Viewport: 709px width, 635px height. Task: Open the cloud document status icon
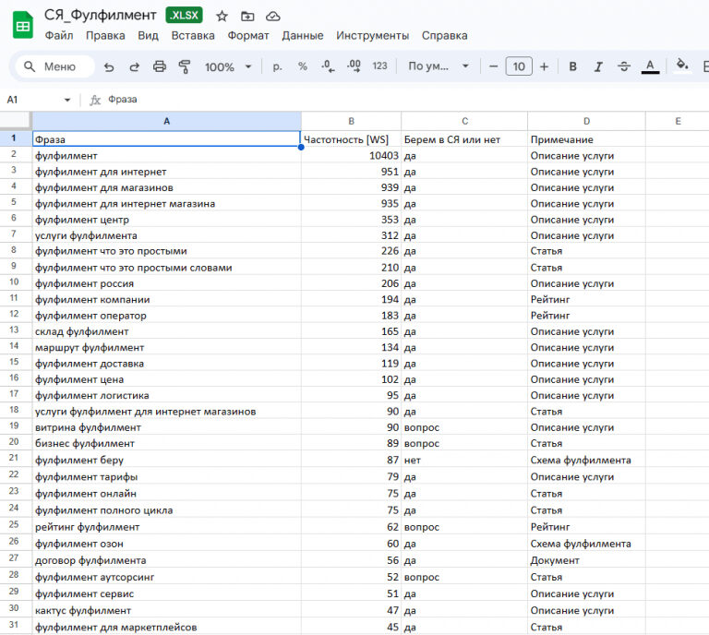272,16
